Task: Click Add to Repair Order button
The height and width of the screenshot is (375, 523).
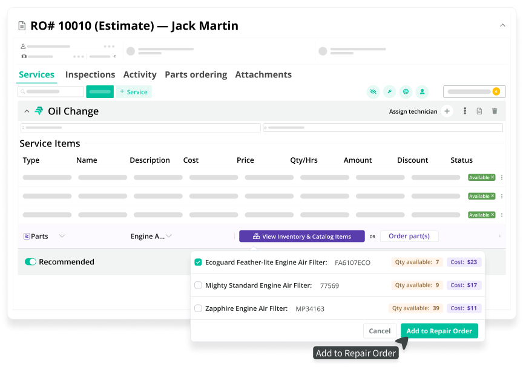Action: (439, 331)
